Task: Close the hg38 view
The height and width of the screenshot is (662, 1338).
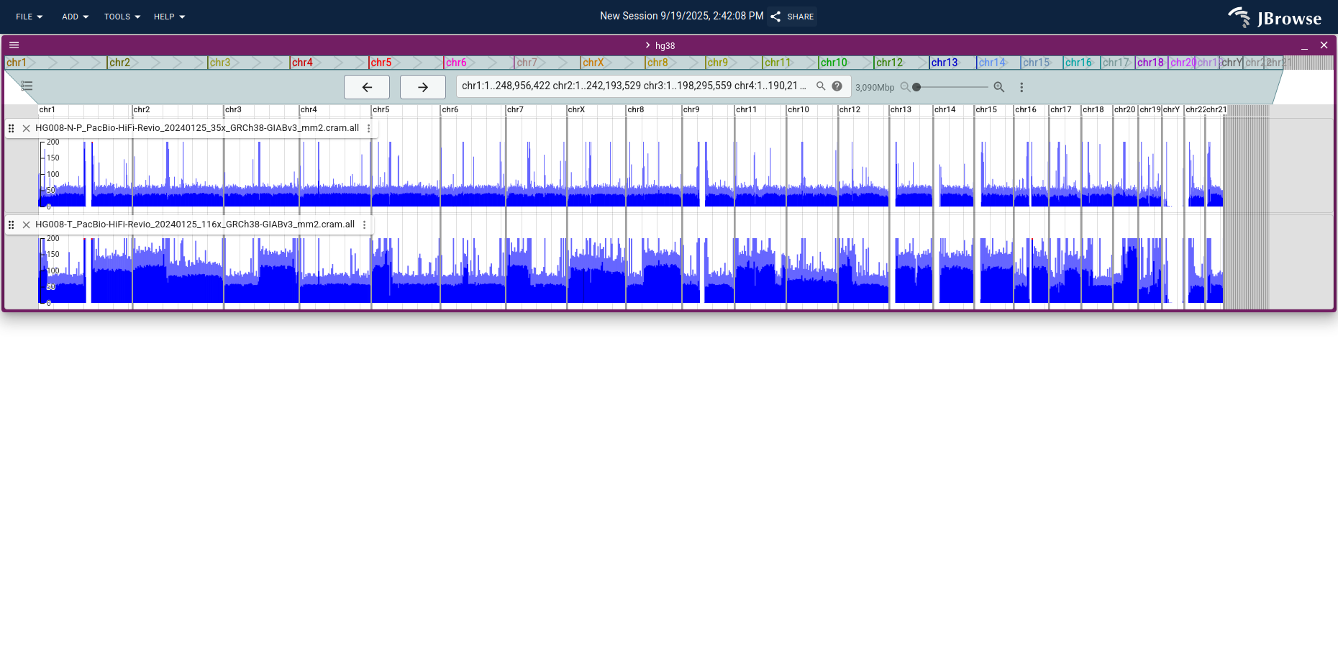Action: point(1324,45)
